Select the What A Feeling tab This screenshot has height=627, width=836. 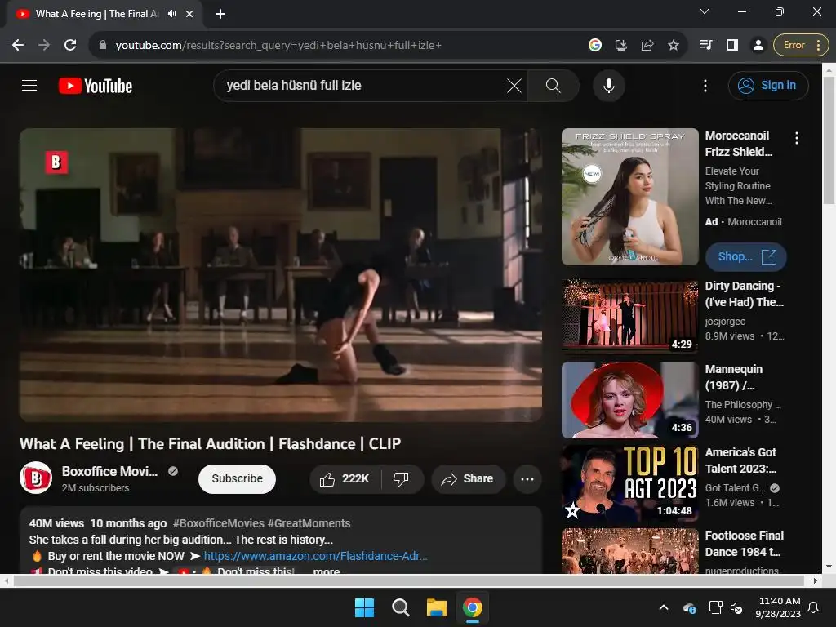[97, 14]
